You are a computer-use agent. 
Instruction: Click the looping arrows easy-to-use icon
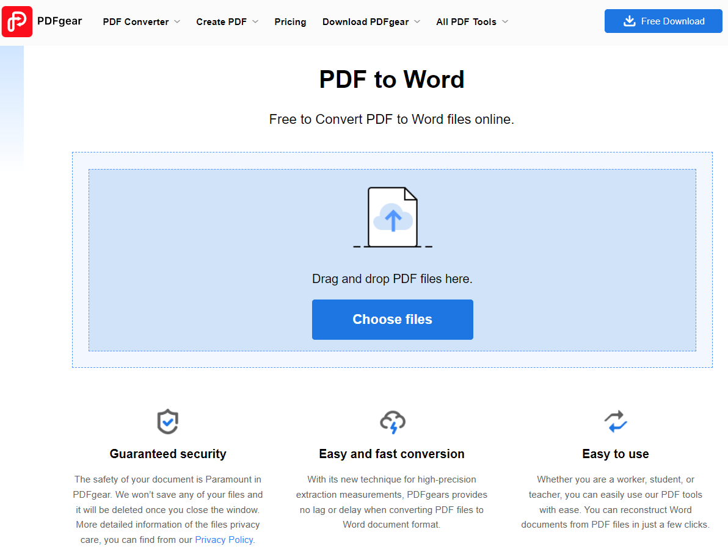click(x=616, y=422)
